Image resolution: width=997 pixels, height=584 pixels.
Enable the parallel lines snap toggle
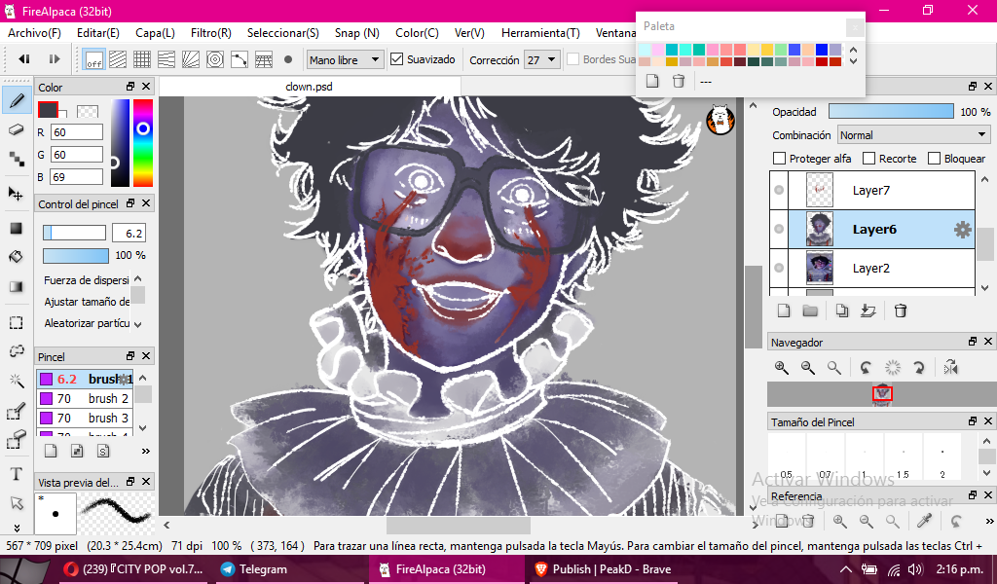pos(118,59)
